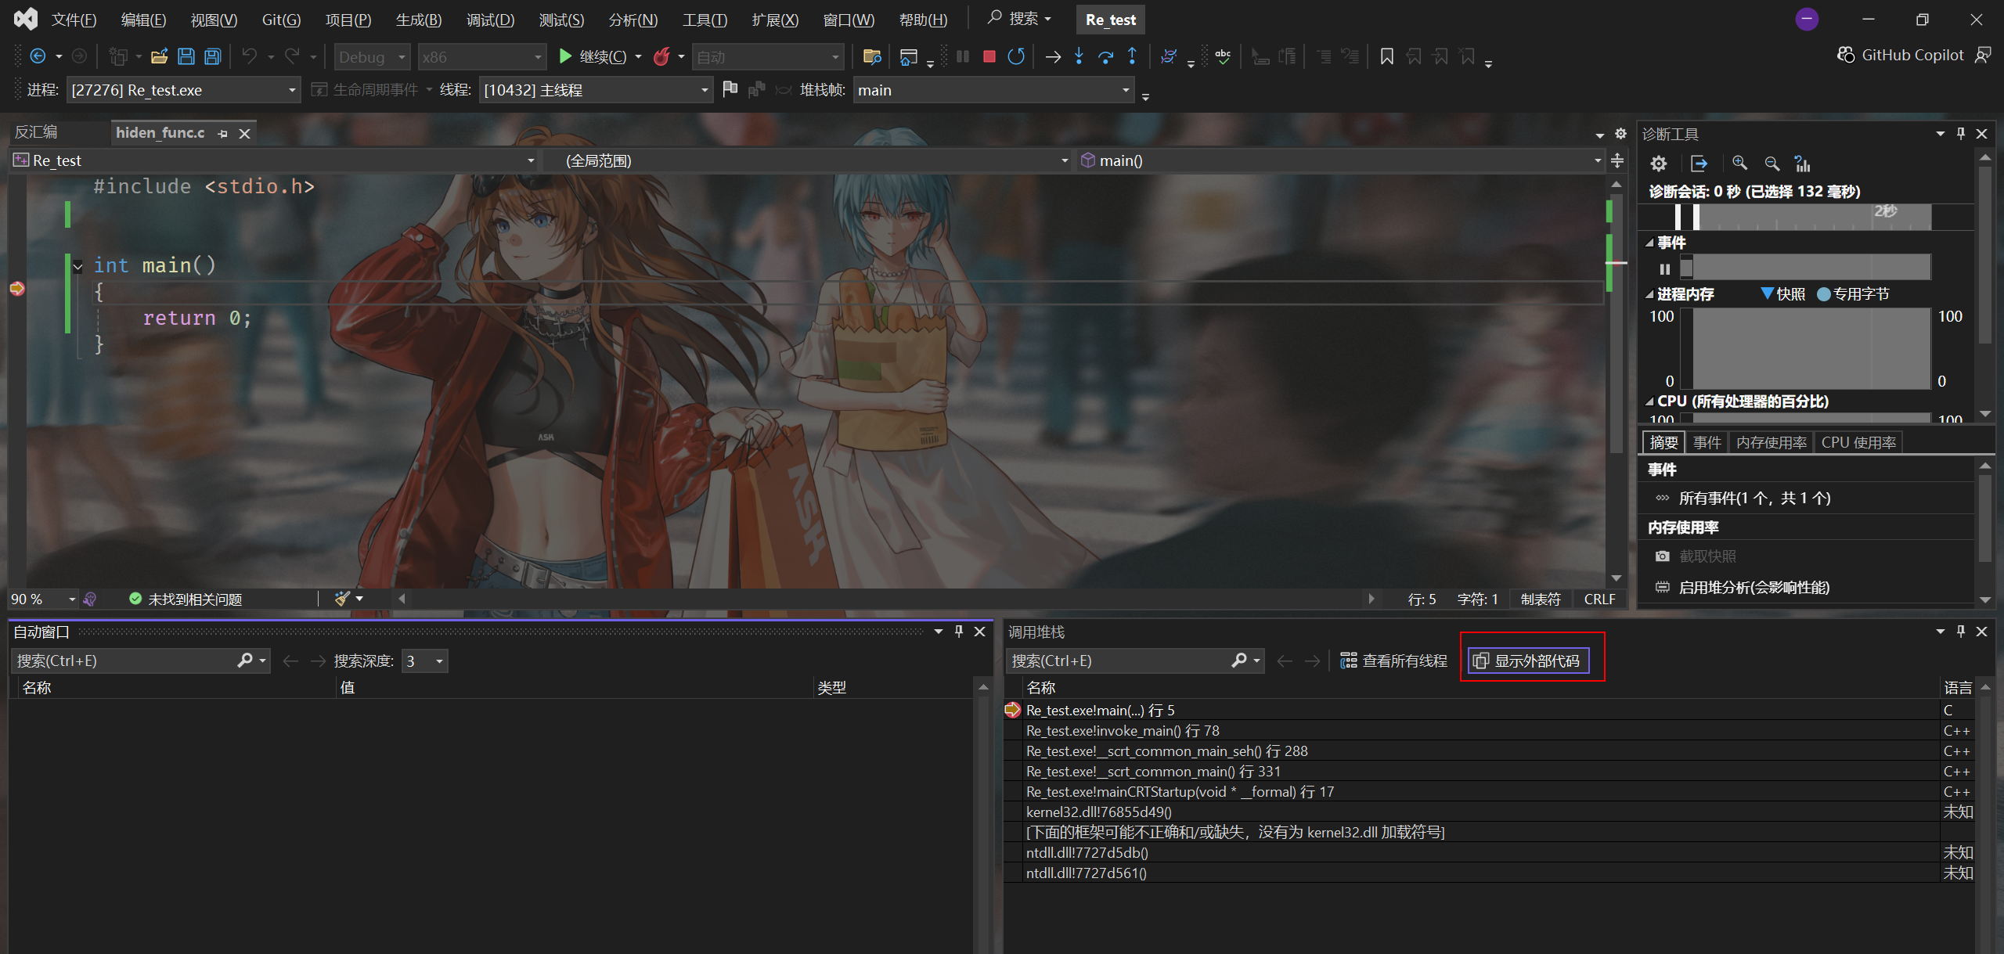Pin the hiden_func.c tab
This screenshot has width=2004, height=954.
point(223,134)
